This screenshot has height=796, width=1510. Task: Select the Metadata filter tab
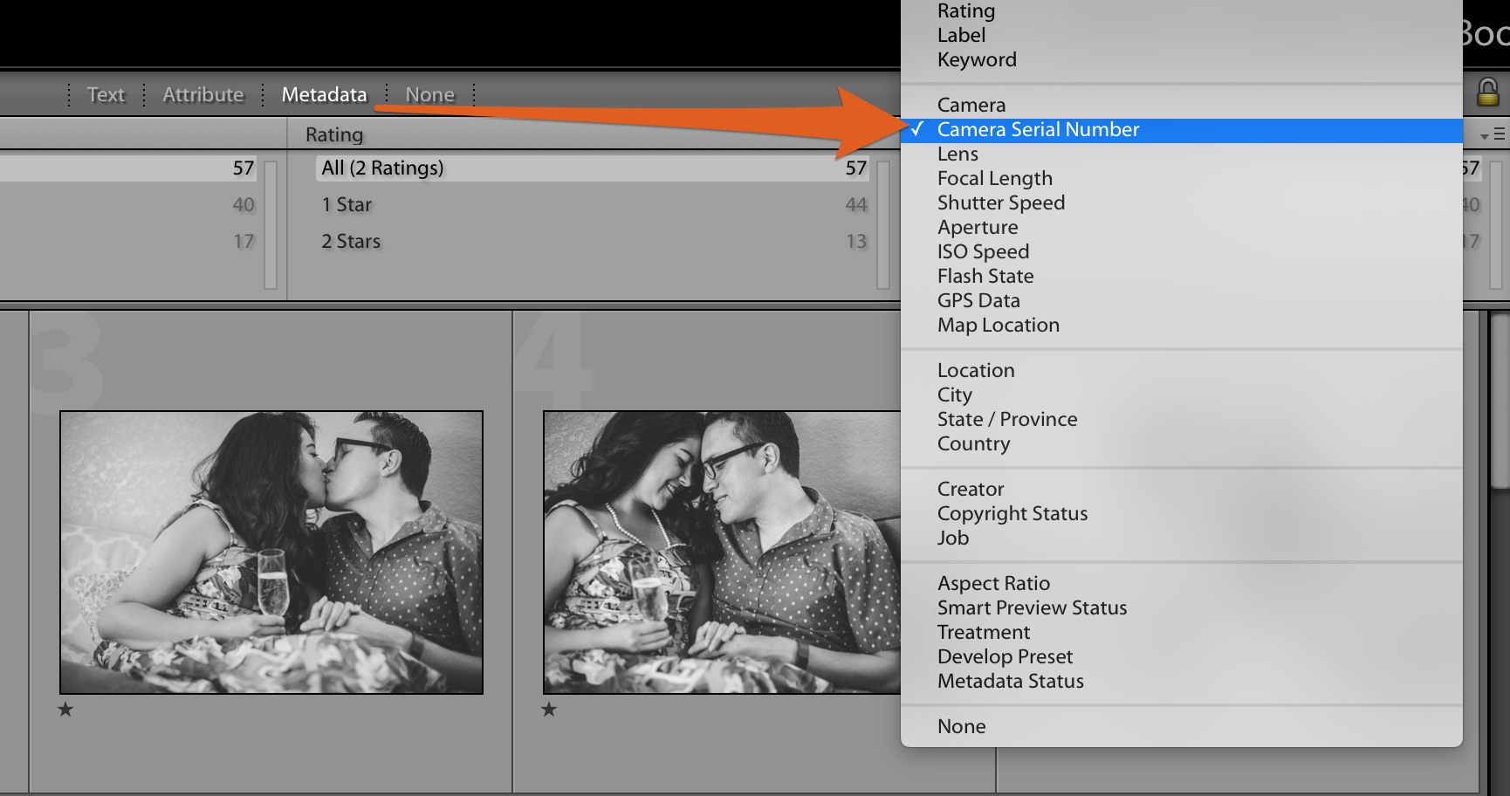click(x=324, y=94)
